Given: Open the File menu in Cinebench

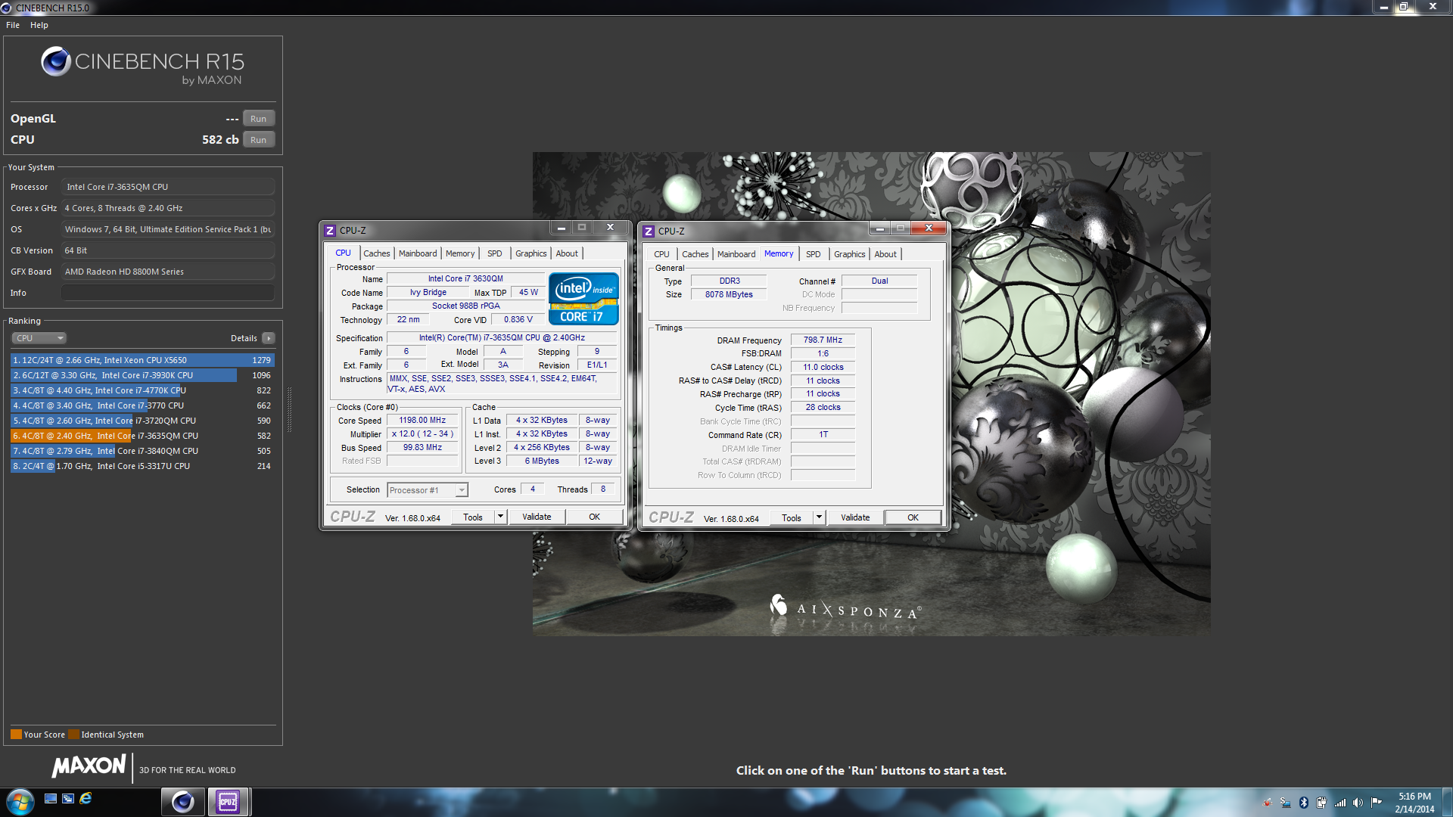Looking at the screenshot, I should 13,25.
